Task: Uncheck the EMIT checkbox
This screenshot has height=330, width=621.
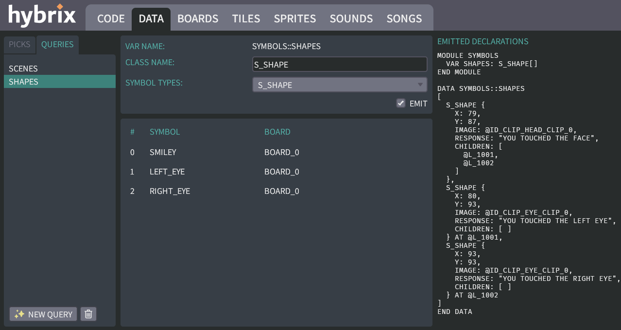Action: 401,103
